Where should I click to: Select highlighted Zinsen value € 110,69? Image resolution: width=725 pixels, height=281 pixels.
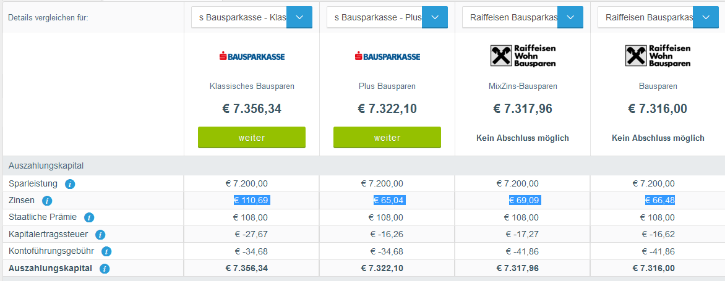coord(252,200)
